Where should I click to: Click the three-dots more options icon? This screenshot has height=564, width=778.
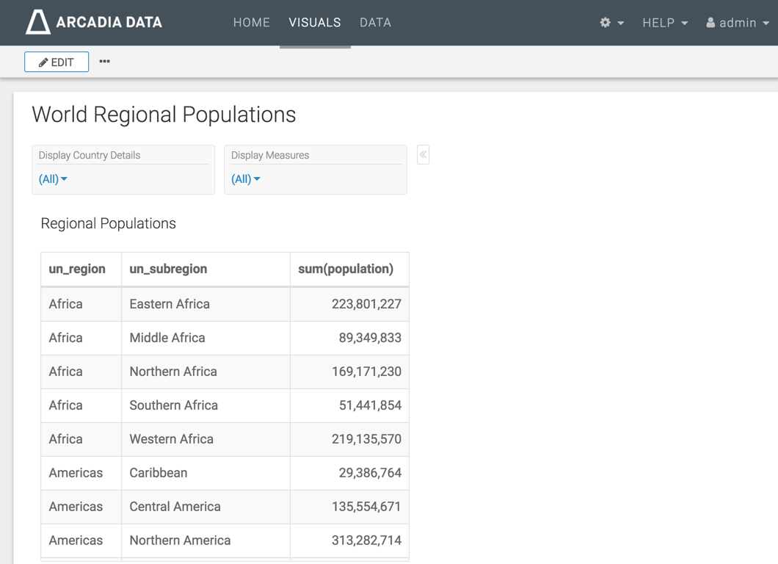(x=105, y=62)
